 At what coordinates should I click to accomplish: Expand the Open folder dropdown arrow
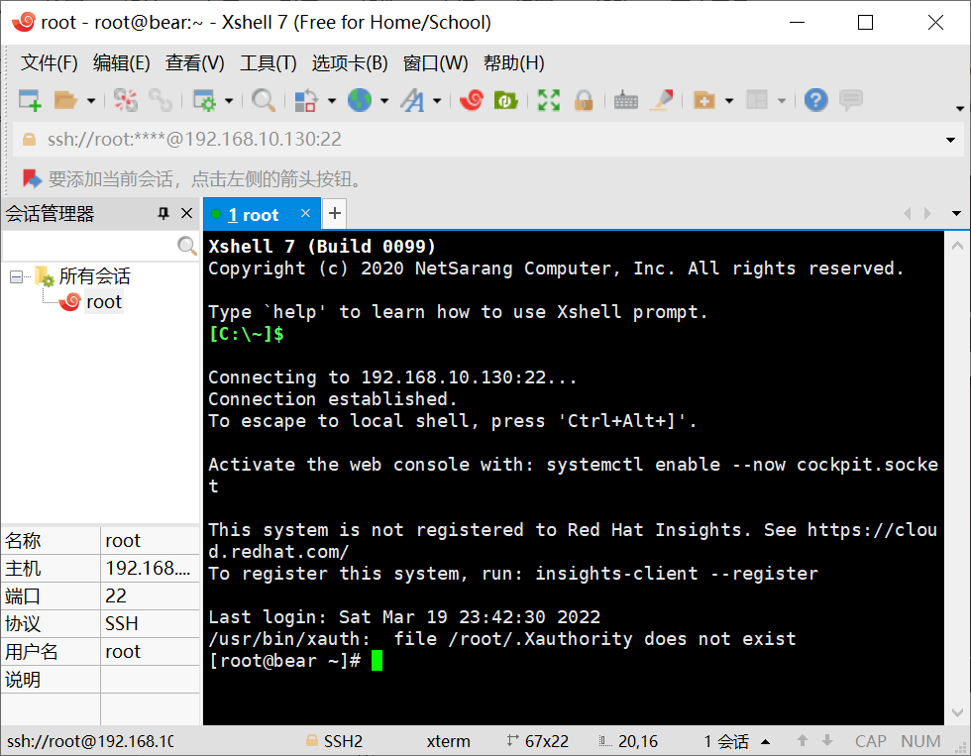(91, 101)
